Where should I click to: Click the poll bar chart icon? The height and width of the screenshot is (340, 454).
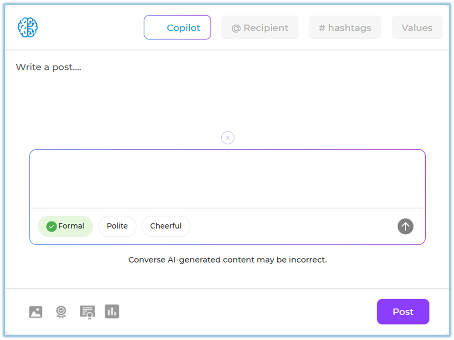point(112,311)
